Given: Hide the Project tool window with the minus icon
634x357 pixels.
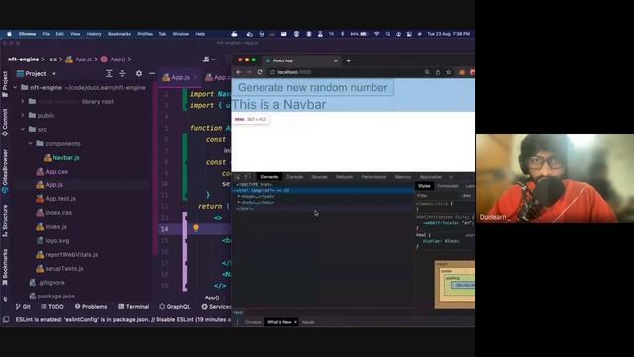Looking at the screenshot, I should [152, 73].
